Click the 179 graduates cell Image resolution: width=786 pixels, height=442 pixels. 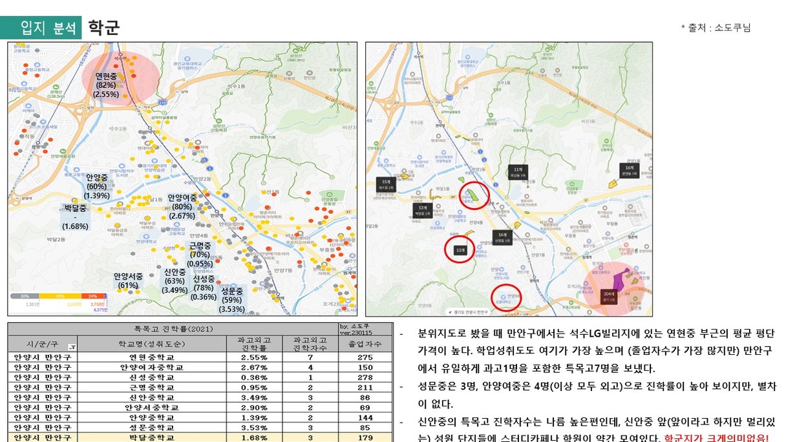pyautogui.click(x=365, y=437)
